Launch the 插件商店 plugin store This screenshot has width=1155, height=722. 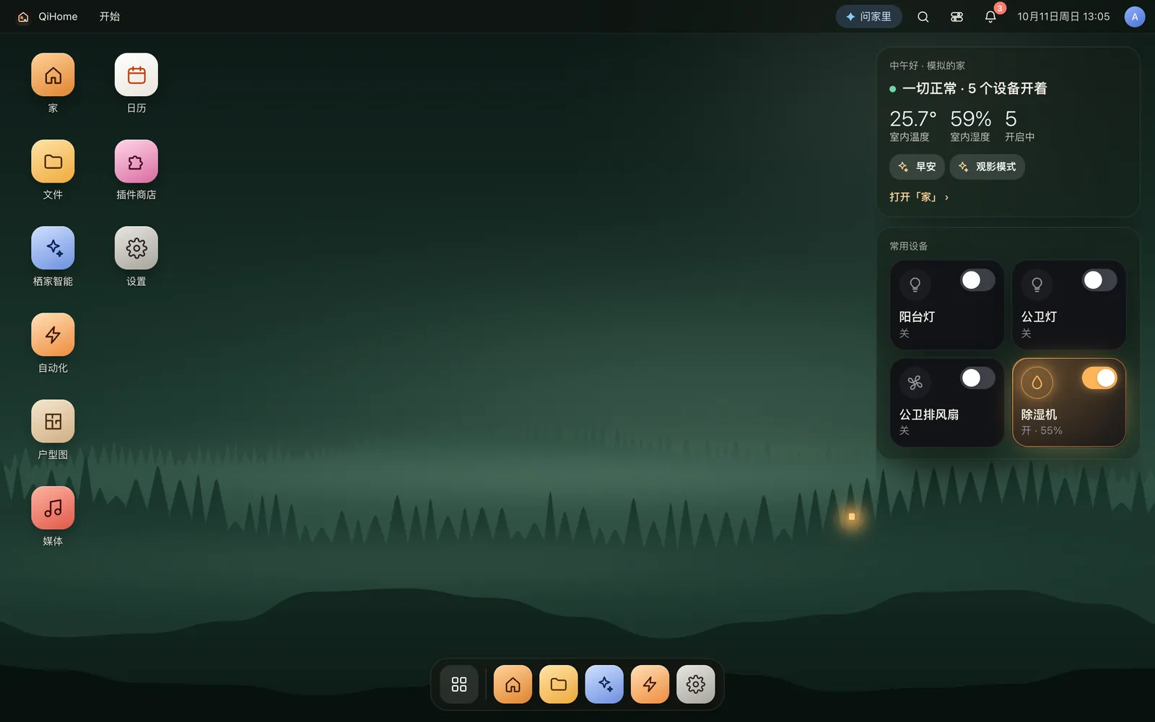pos(136,162)
